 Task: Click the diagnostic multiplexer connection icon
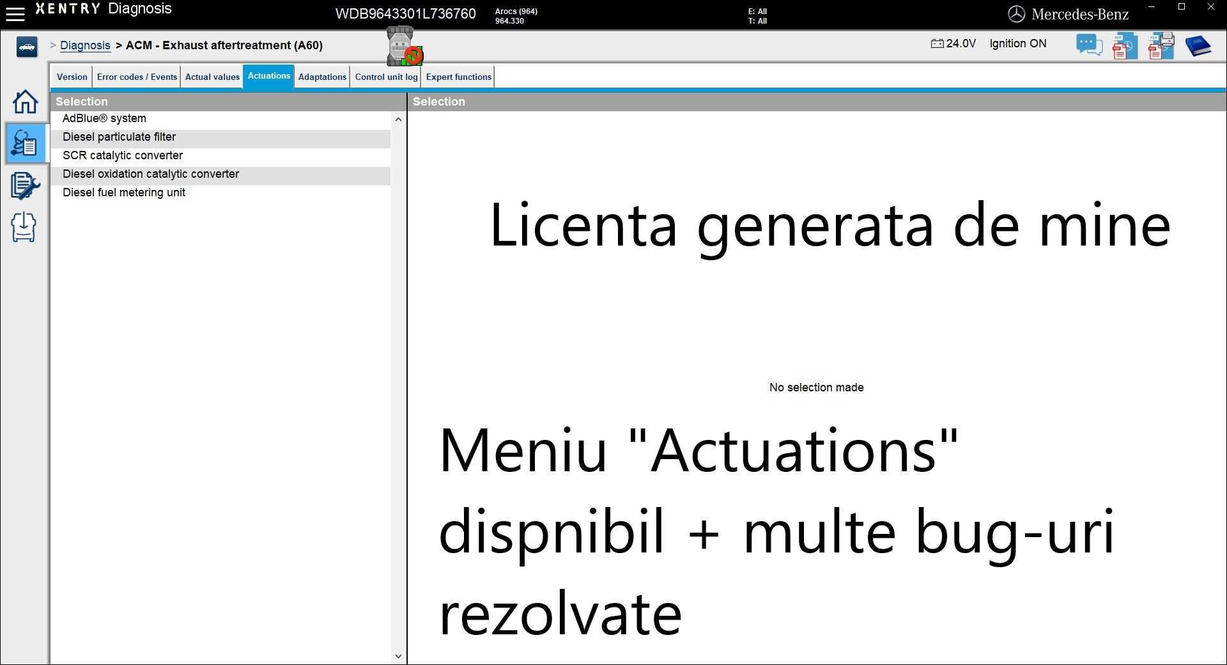tap(404, 47)
